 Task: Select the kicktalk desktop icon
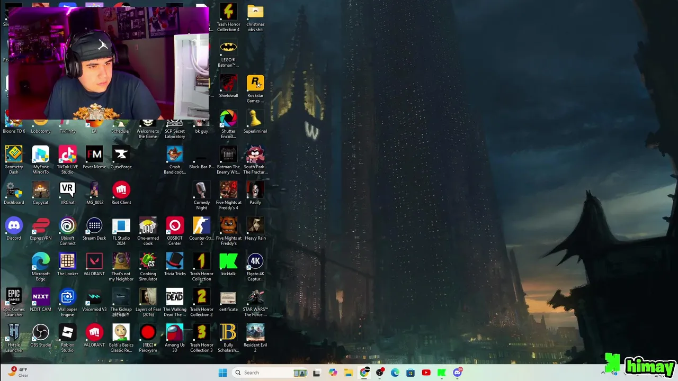pyautogui.click(x=228, y=264)
